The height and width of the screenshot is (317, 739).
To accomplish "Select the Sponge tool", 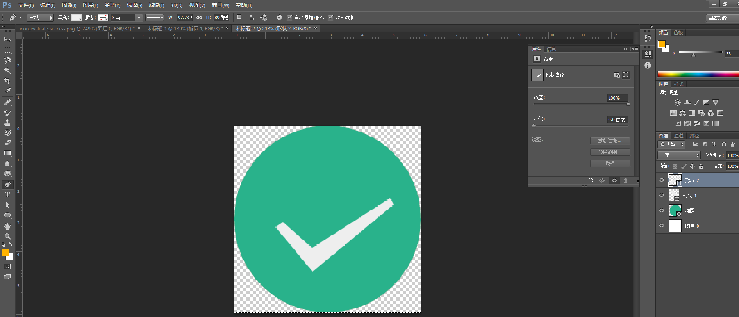I will point(7,173).
